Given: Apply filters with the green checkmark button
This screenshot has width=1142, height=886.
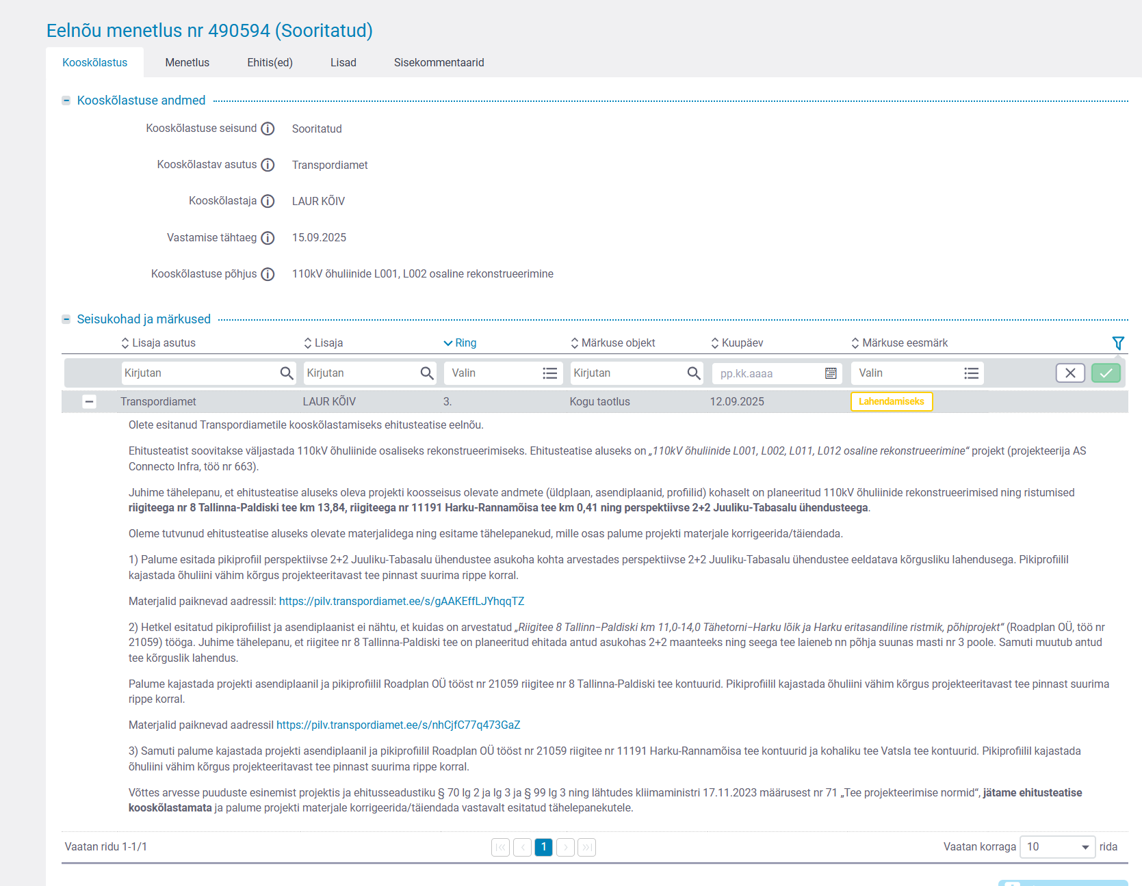Looking at the screenshot, I should (x=1106, y=373).
